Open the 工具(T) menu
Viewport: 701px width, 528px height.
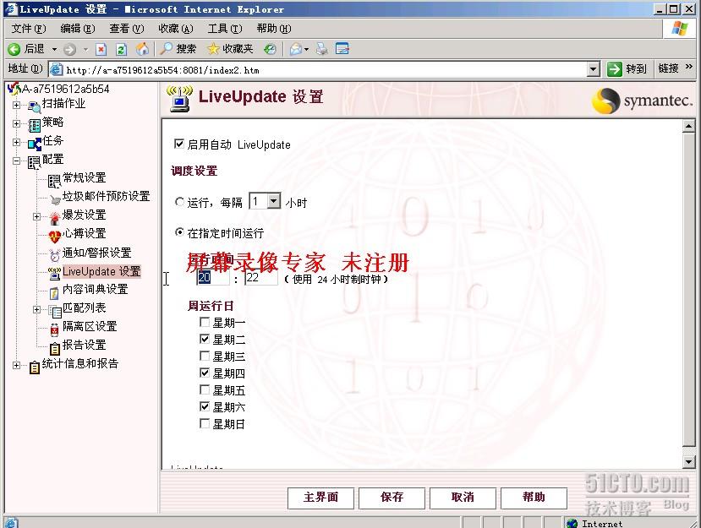click(x=225, y=29)
